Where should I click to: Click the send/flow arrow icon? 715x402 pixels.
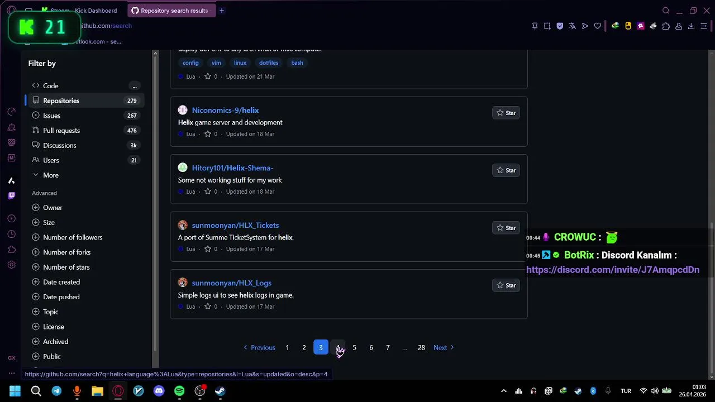tap(585, 26)
